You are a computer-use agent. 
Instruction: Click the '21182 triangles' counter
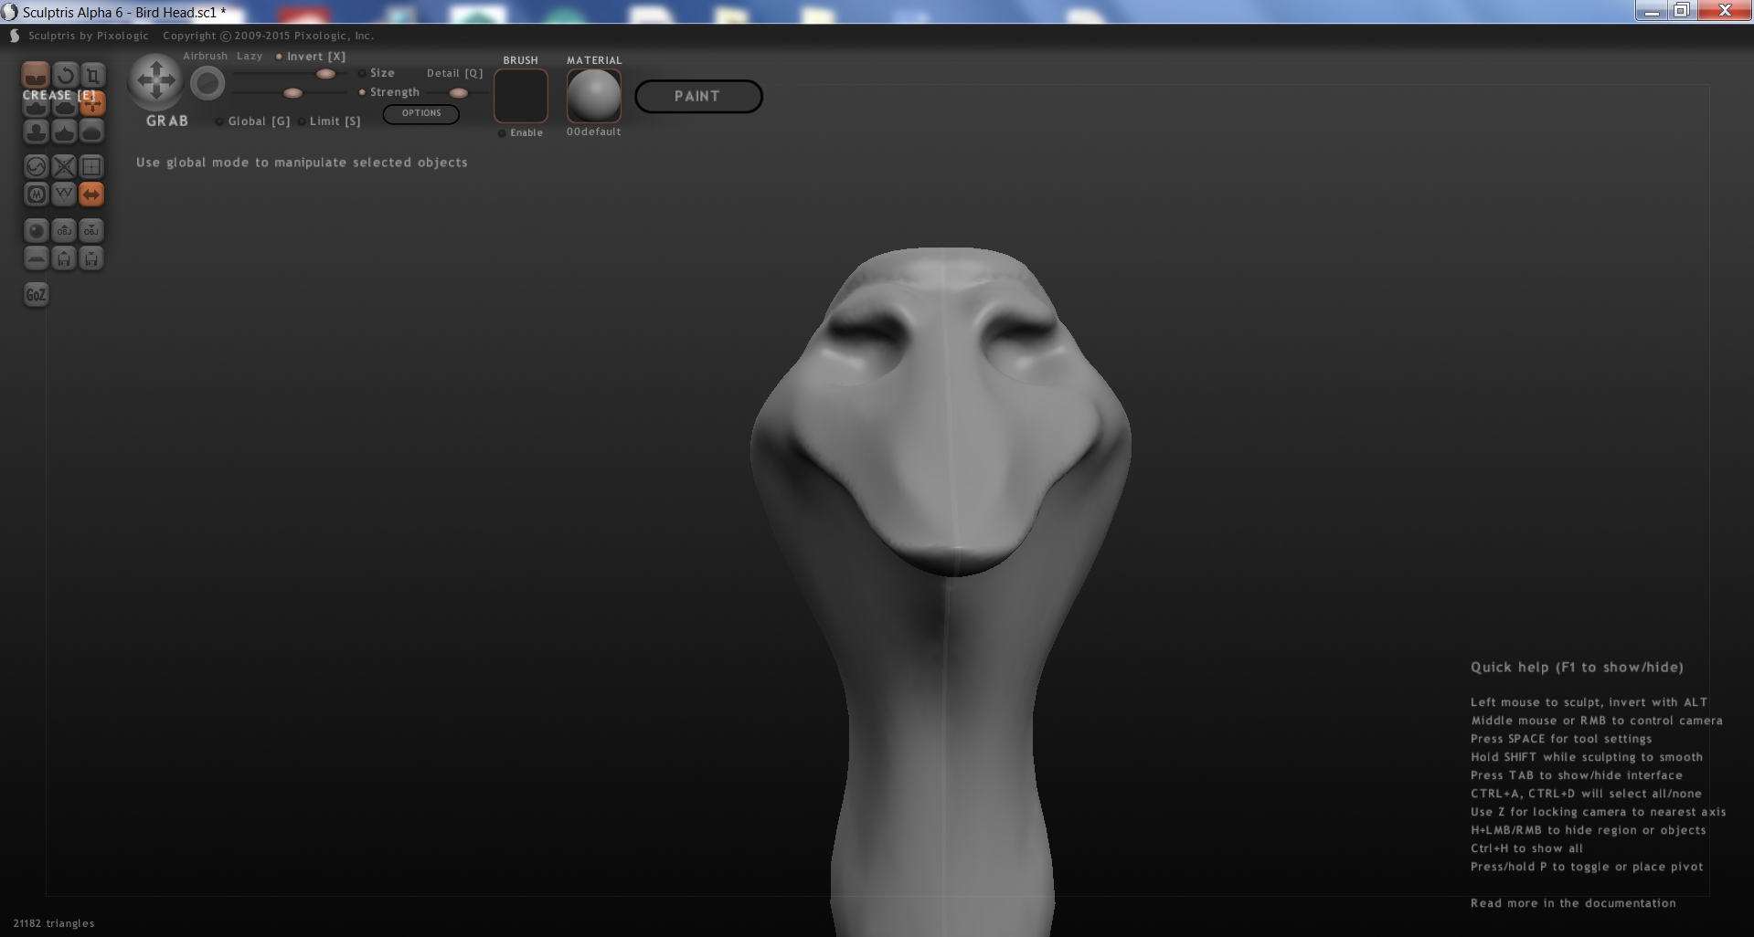click(x=54, y=923)
